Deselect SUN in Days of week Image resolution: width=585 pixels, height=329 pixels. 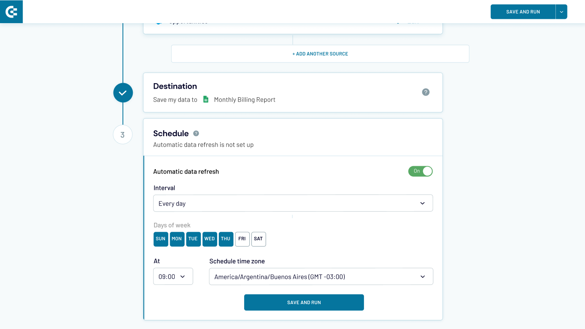pos(161,239)
